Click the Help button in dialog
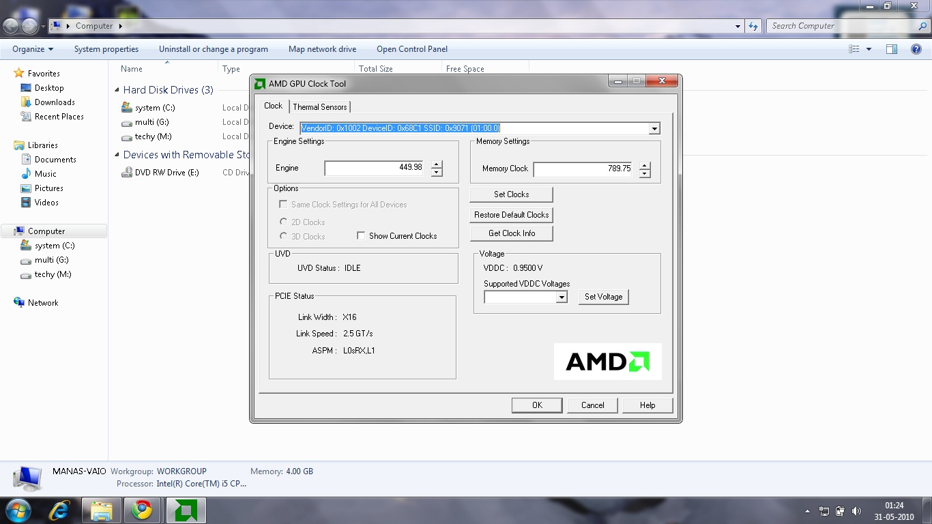Image resolution: width=932 pixels, height=524 pixels. pos(647,405)
